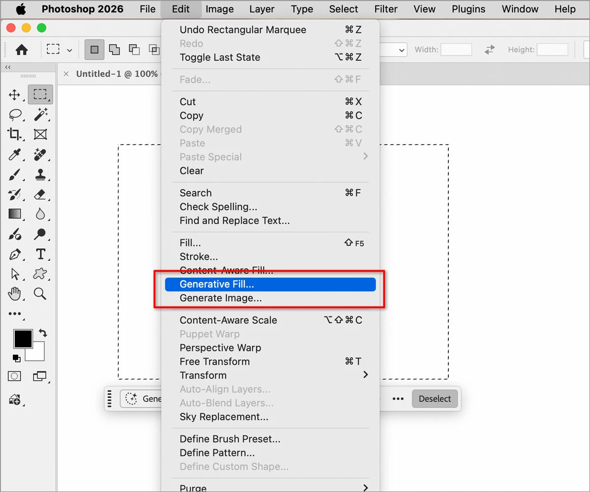Open the Change Screen Mode options
Image resolution: width=590 pixels, height=492 pixels.
(40, 376)
